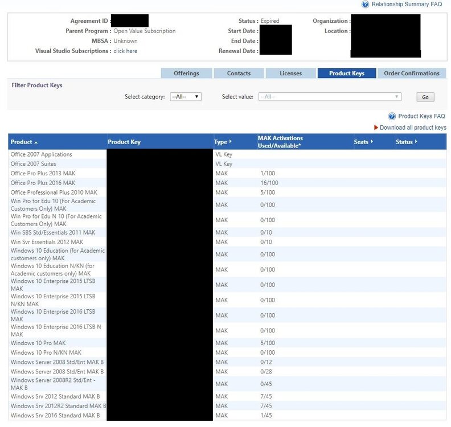This screenshot has width=451, height=427.
Task: Open the Select category dropdown
Action: coord(186,97)
